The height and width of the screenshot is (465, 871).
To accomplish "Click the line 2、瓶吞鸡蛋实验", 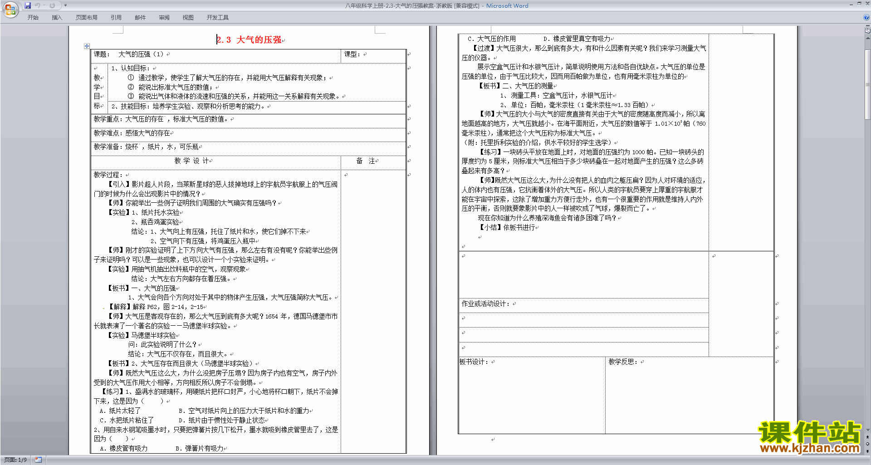I will (x=155, y=222).
